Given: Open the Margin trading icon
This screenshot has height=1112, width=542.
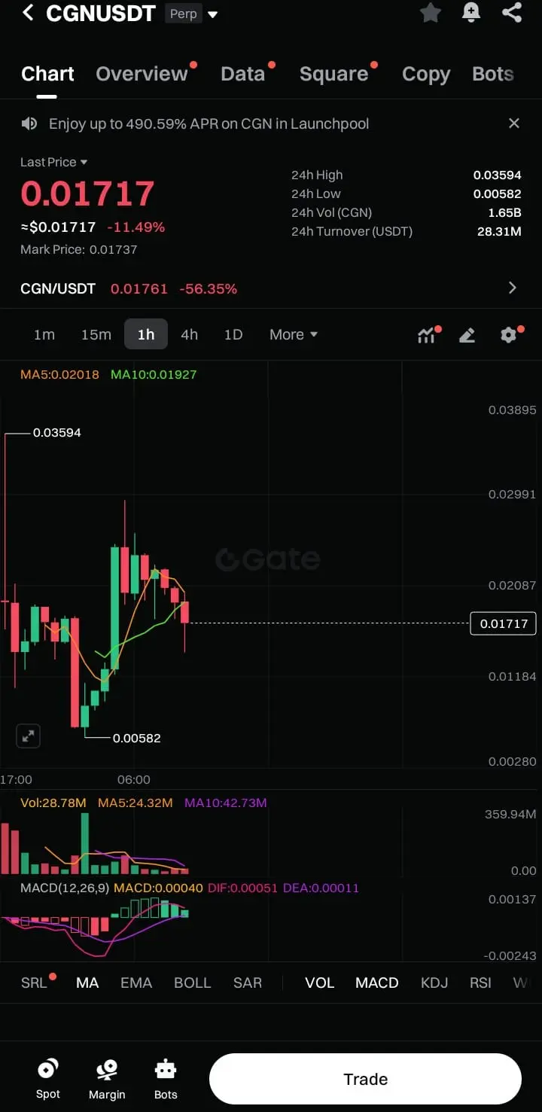Looking at the screenshot, I should [107, 1079].
